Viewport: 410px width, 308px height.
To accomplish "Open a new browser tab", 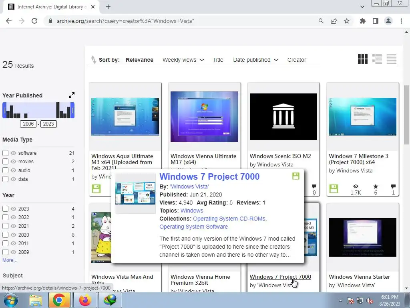I will pyautogui.click(x=108, y=7).
